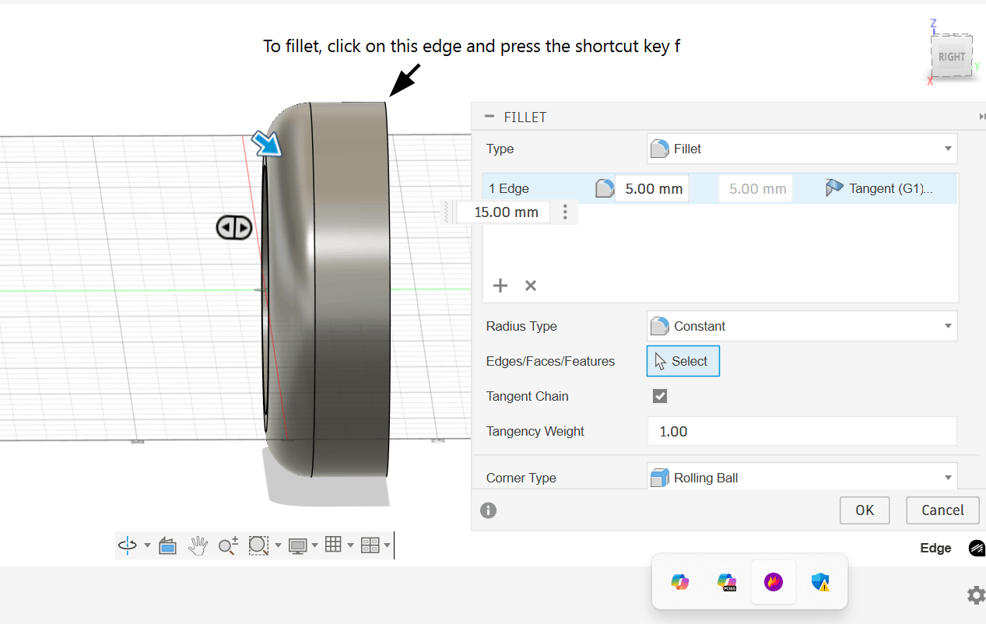986x624 pixels.
Task: Collapse the FILLET panel with minus icon
Action: tap(489, 117)
